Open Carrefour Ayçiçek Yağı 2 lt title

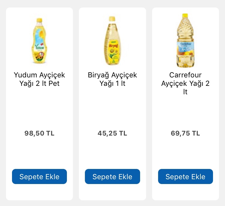coord(185,83)
